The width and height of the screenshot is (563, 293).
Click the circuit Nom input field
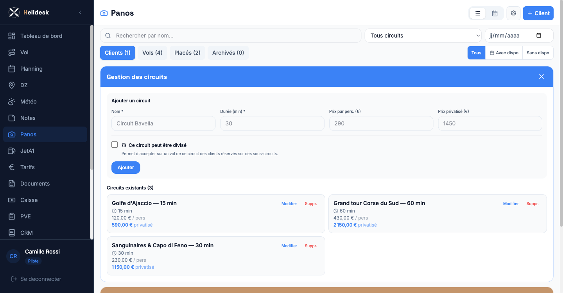click(163, 123)
